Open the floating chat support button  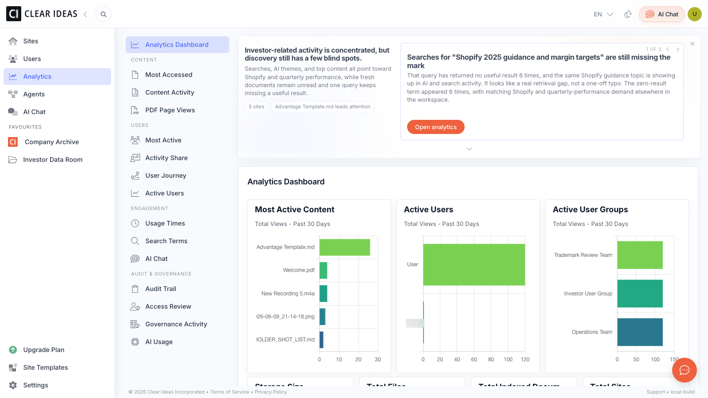[x=684, y=370]
